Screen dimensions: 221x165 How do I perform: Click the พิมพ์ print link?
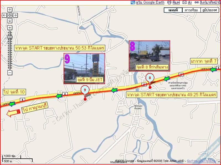[176, 2]
